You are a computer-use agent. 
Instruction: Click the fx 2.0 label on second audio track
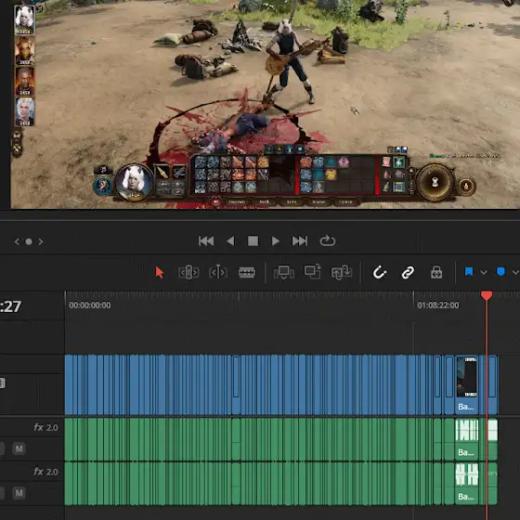coord(45,472)
